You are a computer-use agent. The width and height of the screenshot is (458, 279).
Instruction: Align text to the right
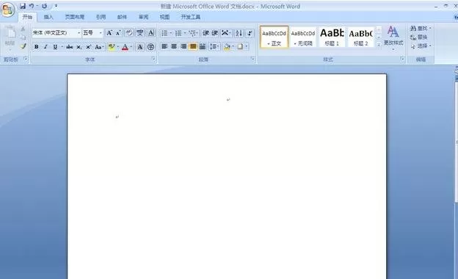pos(183,46)
